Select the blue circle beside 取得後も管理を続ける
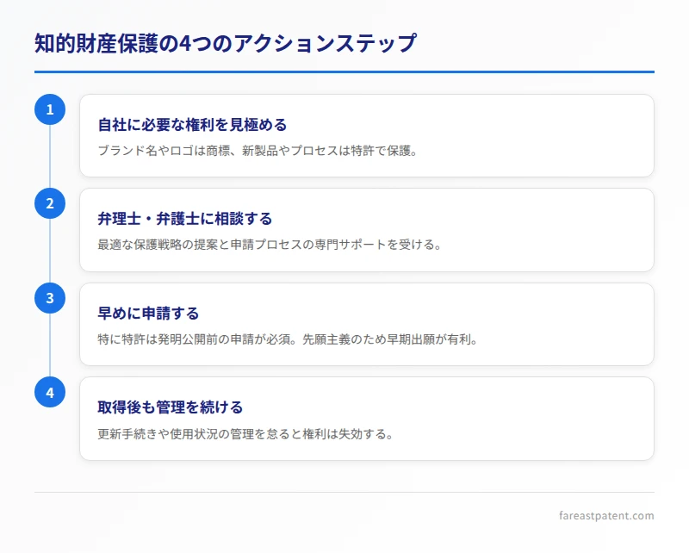 51,392
